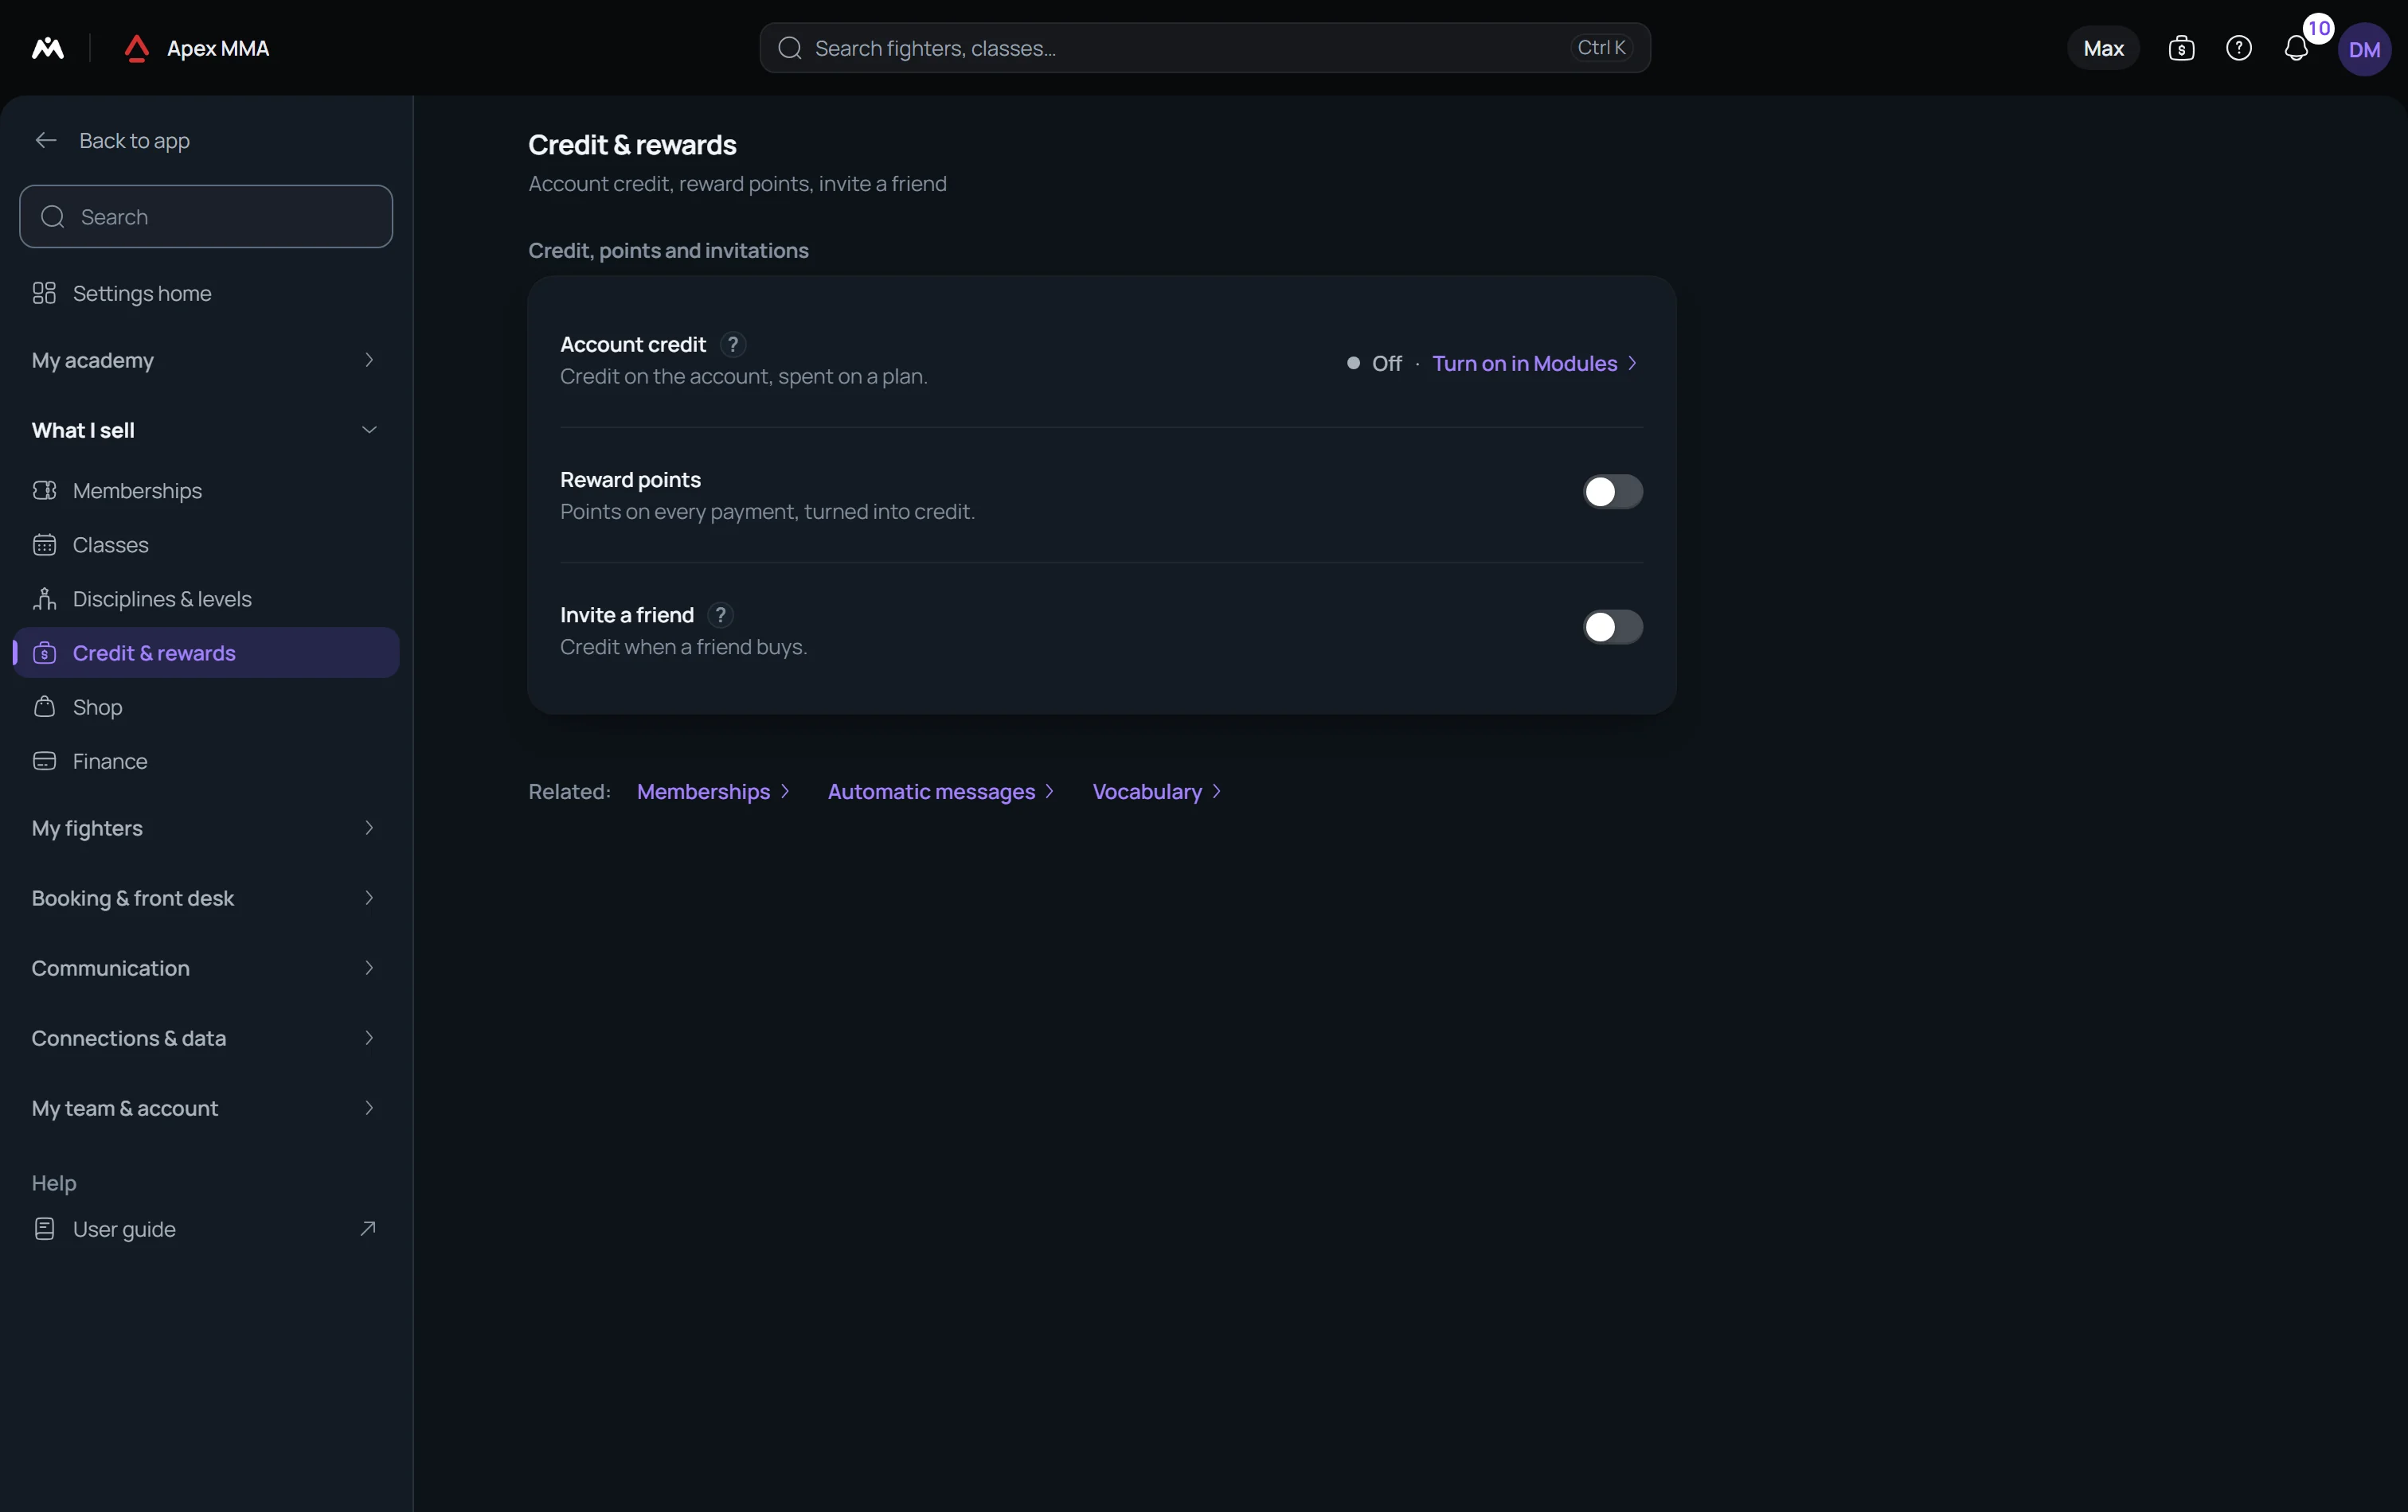Click the Account credit help icon
The height and width of the screenshot is (1512, 2408).
tap(733, 345)
